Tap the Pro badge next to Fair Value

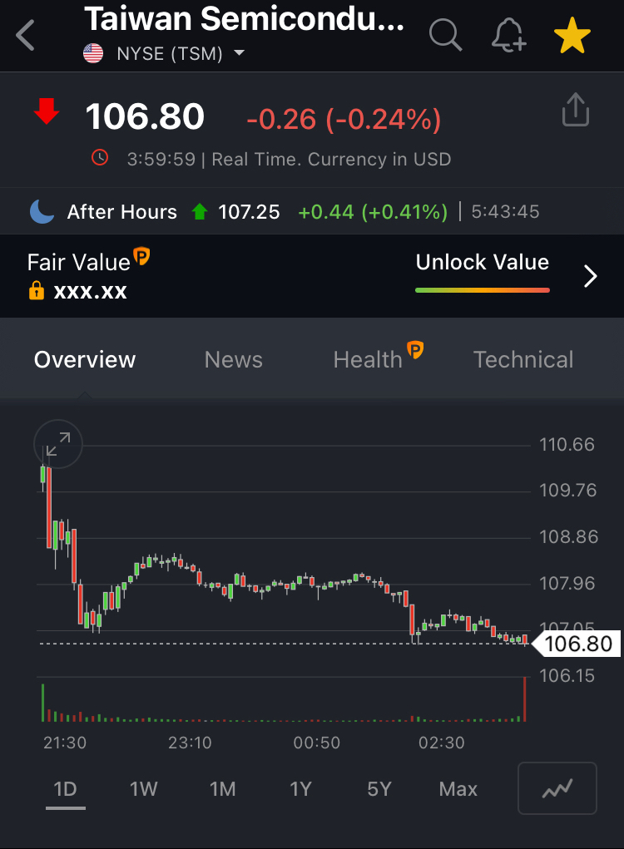[141, 255]
